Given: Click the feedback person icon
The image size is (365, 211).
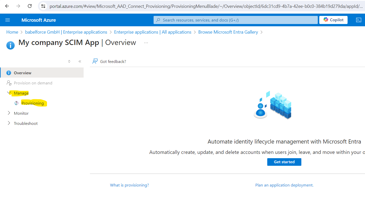Looking at the screenshot, I should click(x=95, y=61).
